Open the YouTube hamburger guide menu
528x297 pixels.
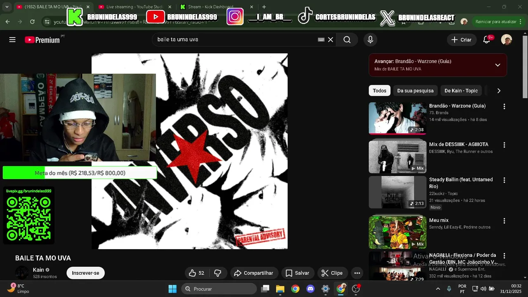tap(12, 40)
